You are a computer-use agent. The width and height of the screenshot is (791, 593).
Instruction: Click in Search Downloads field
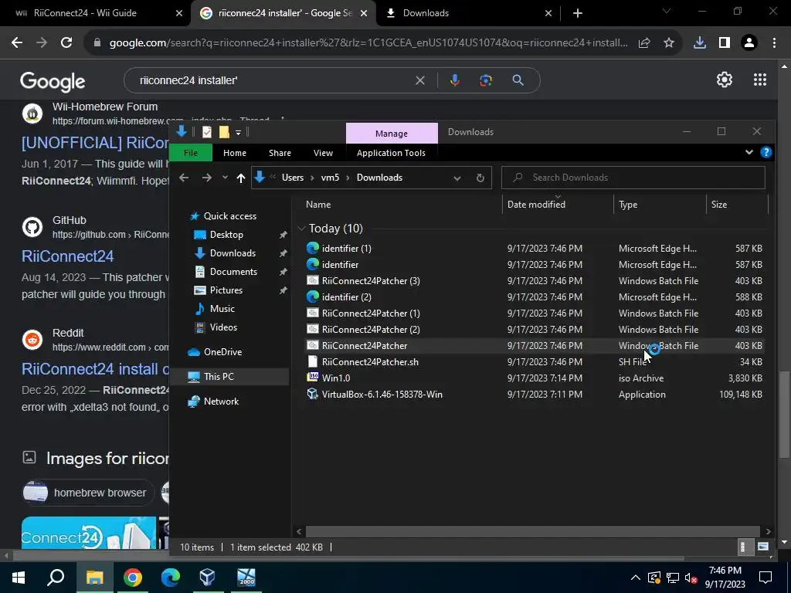633,178
